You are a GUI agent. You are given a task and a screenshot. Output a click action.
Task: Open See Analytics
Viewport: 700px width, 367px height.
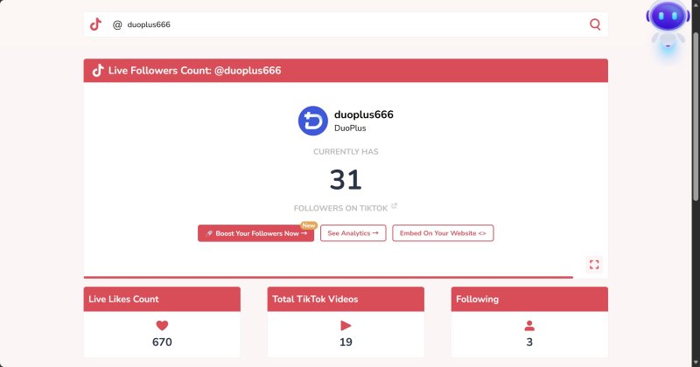tap(353, 233)
